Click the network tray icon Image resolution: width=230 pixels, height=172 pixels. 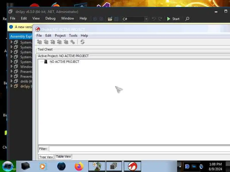194,167
